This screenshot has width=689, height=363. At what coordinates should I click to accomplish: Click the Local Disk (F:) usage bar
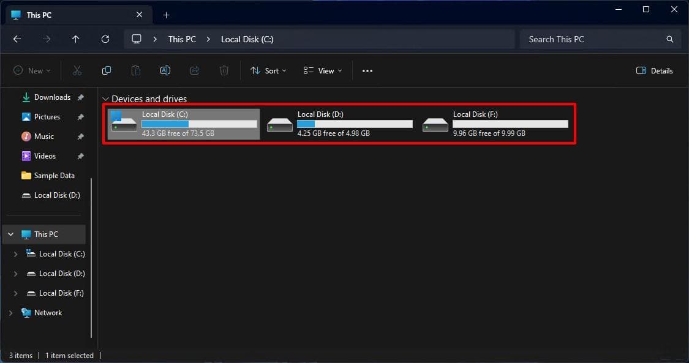pos(510,124)
